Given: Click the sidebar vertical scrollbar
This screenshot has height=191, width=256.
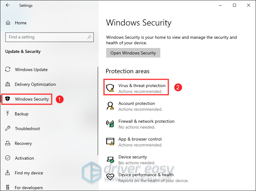Looking at the screenshot, I should pyautogui.click(x=98, y=111).
